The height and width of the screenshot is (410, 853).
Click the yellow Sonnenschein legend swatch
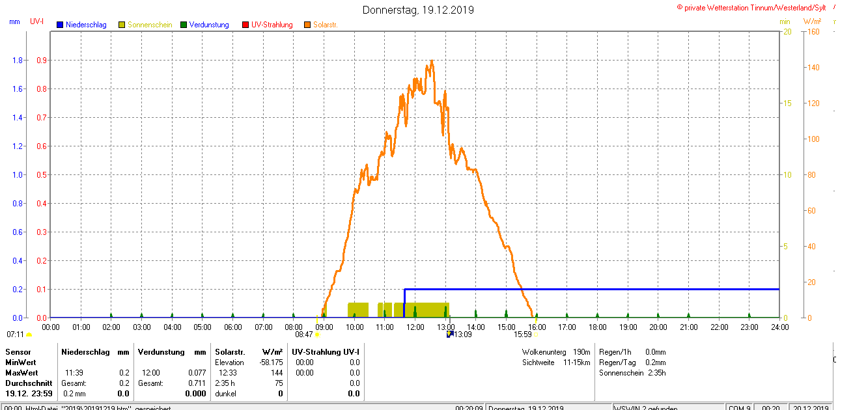click(122, 25)
